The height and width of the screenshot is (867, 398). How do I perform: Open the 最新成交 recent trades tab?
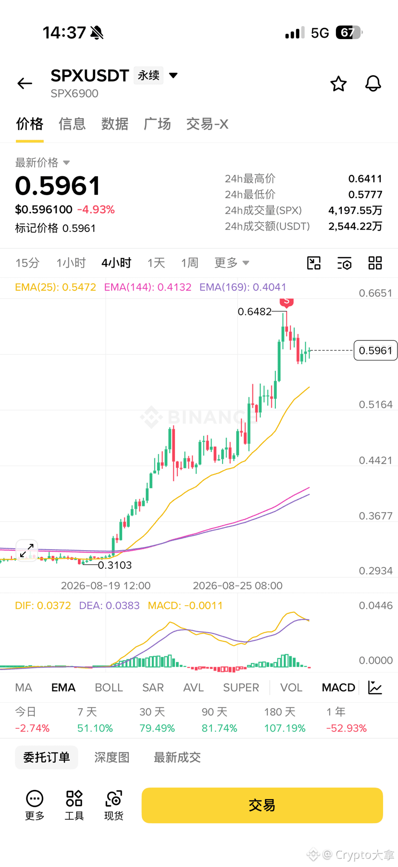pyautogui.click(x=177, y=757)
